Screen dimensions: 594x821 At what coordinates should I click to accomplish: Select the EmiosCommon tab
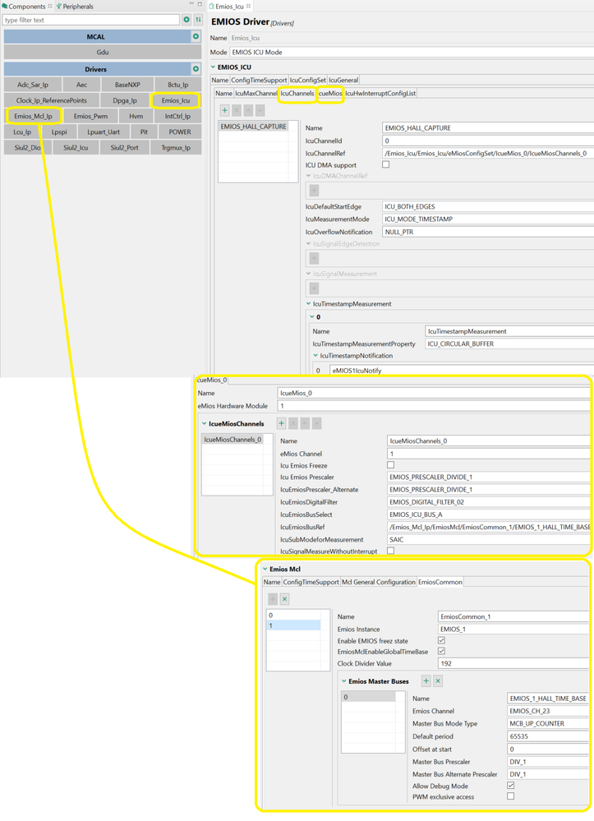pyautogui.click(x=440, y=582)
